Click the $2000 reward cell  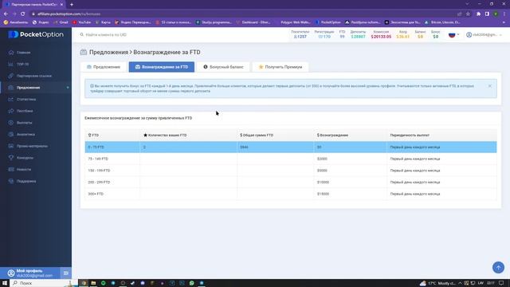351,159
